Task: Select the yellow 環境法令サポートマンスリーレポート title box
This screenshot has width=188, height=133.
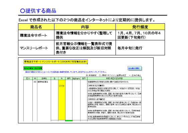Action: pyautogui.click(x=55, y=62)
